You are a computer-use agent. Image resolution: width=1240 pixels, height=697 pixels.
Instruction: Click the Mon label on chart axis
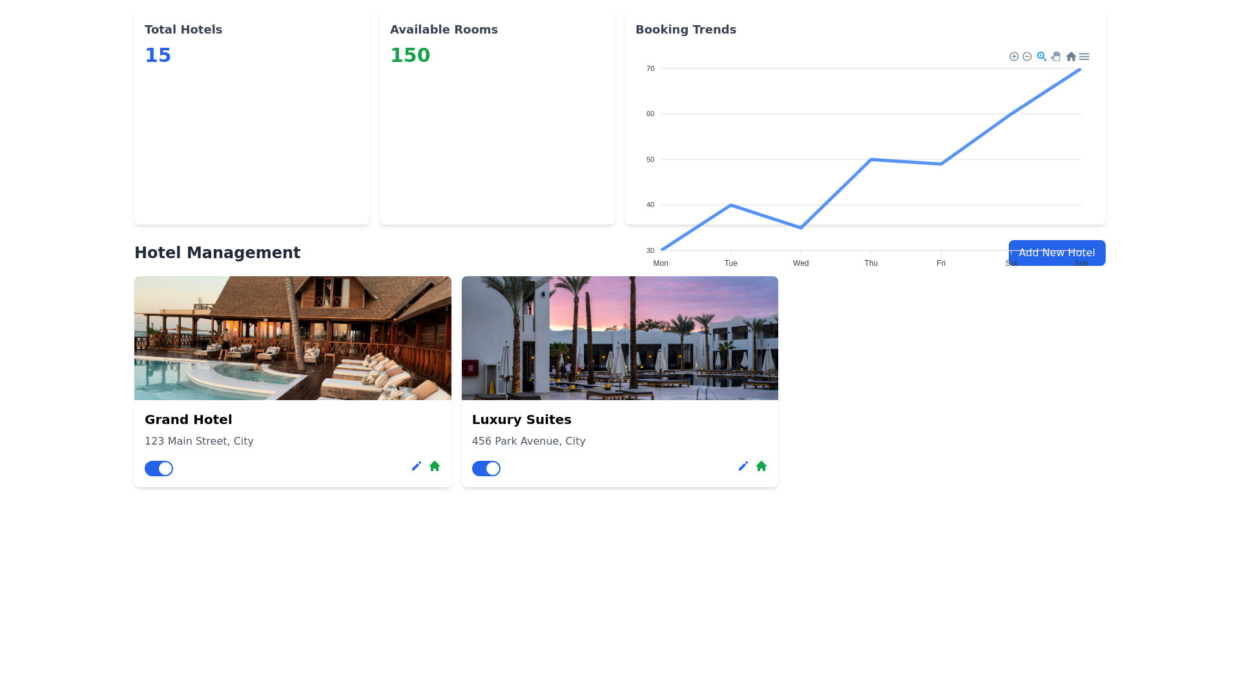[661, 263]
